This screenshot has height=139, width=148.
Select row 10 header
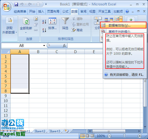[6, 101]
